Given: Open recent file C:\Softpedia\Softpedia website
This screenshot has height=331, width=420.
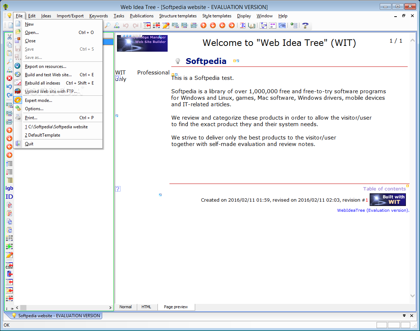Looking at the screenshot, I should [58, 127].
